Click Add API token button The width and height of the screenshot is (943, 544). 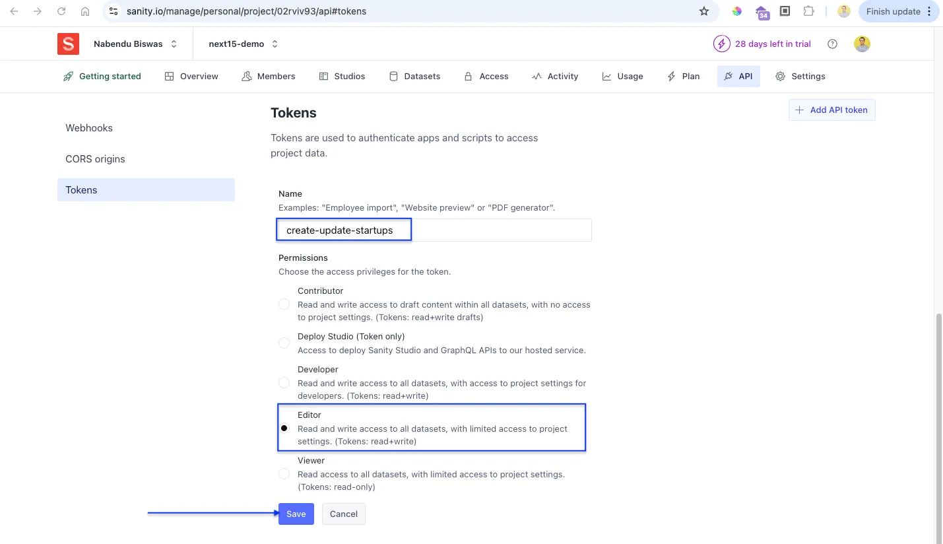point(831,110)
